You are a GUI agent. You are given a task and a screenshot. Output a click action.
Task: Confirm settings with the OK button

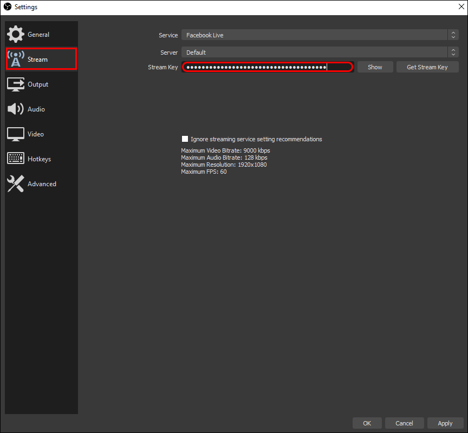(x=367, y=423)
